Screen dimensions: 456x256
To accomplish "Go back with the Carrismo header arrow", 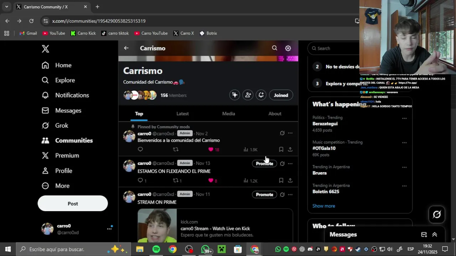I will coord(126,48).
